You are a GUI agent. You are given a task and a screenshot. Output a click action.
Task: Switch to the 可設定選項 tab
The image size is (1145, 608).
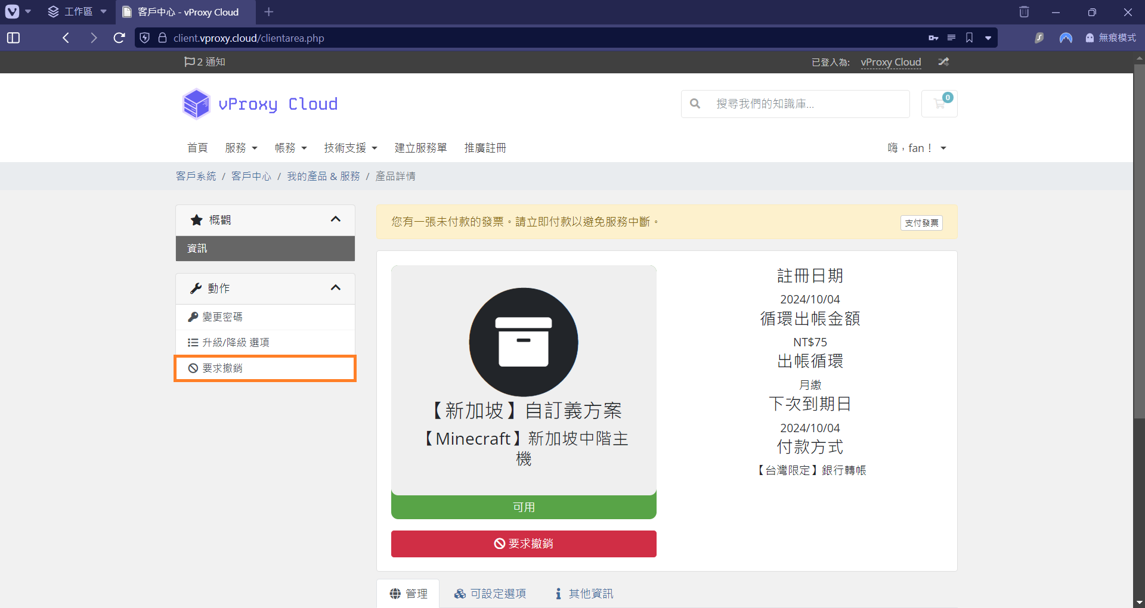coord(490,594)
